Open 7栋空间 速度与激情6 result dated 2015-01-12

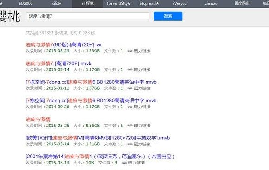click(x=91, y=82)
